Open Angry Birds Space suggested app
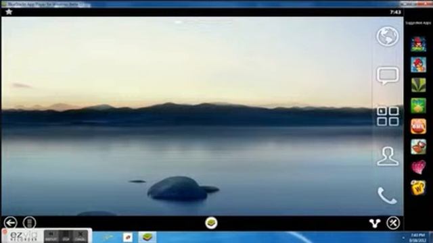The height and width of the screenshot is (243, 433). (418, 44)
